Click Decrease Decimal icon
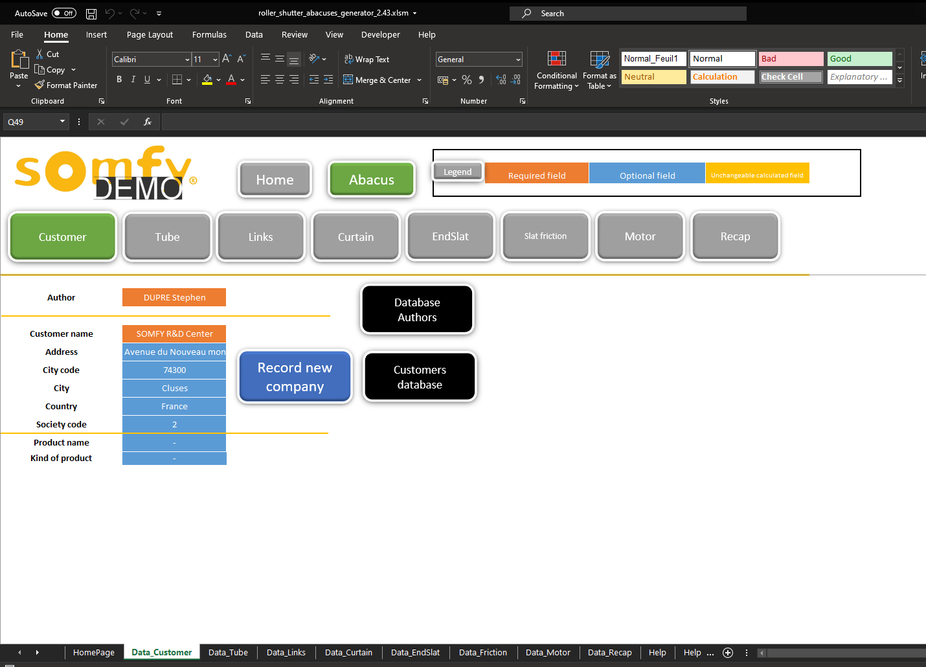Viewport: 926px width, 667px height. tap(515, 80)
